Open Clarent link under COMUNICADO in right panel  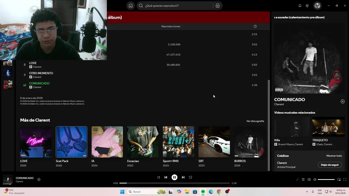pyautogui.click(x=279, y=104)
